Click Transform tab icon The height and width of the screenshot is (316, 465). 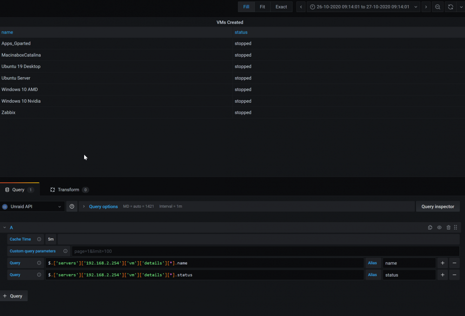point(53,190)
